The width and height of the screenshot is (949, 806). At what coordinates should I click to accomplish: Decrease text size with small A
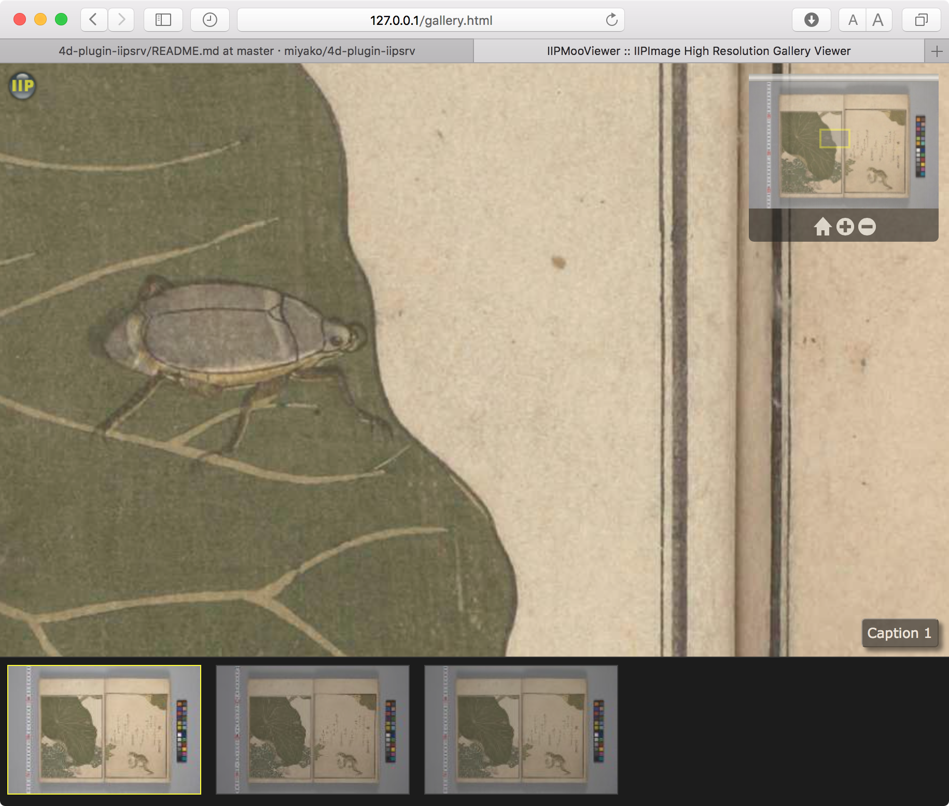(x=853, y=20)
